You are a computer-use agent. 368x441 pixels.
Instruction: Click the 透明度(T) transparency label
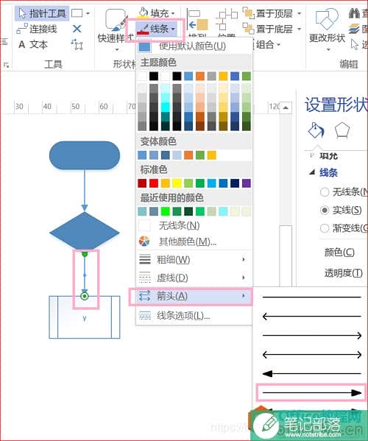point(344,272)
